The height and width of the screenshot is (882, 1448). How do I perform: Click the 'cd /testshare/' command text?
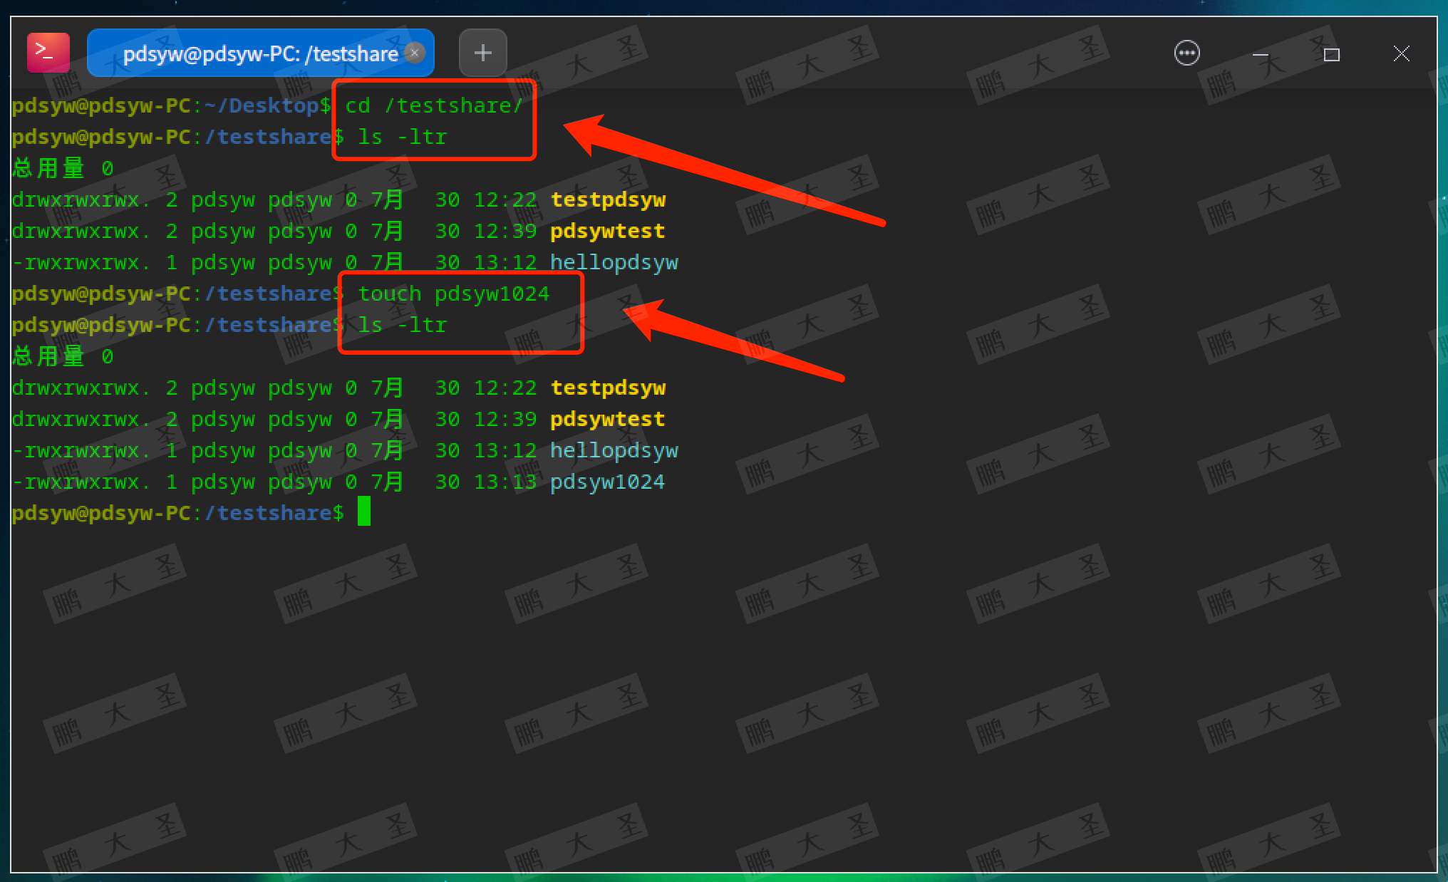433,105
